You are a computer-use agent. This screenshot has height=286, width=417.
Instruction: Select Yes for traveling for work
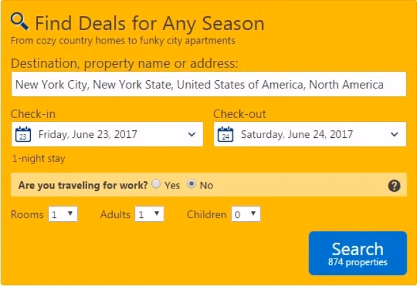156,185
